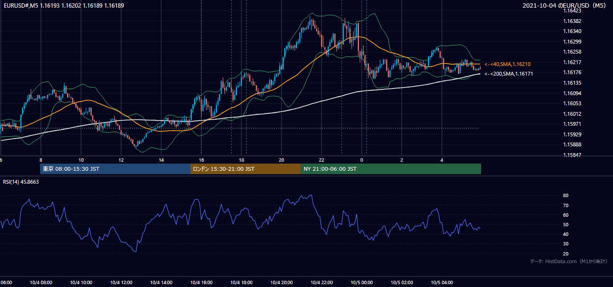This screenshot has width=613, height=287.
Task: Select the 東京 08:00-15:30 JST session bar
Action: [116, 169]
